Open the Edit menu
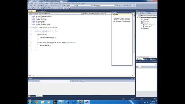This screenshot has width=185, height=104. 32,3
